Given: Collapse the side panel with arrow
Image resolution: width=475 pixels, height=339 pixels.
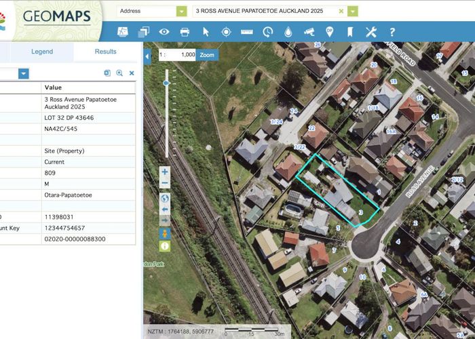Looking at the screenshot, I should point(147,56).
